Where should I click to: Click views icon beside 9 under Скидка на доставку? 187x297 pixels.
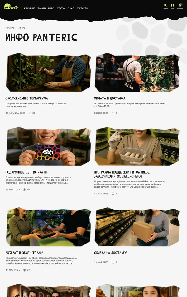[x=113, y=262]
